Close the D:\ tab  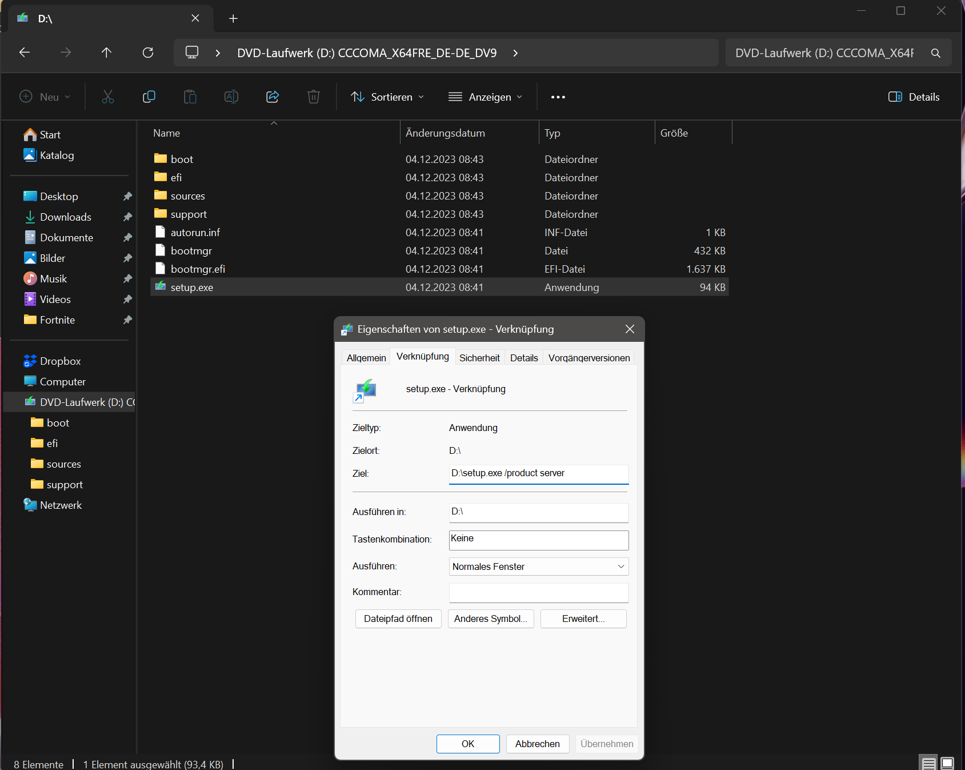click(195, 18)
